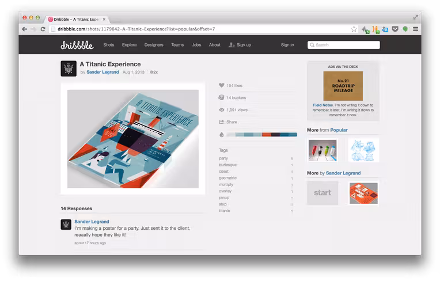Click the address bar URL

(136, 29)
